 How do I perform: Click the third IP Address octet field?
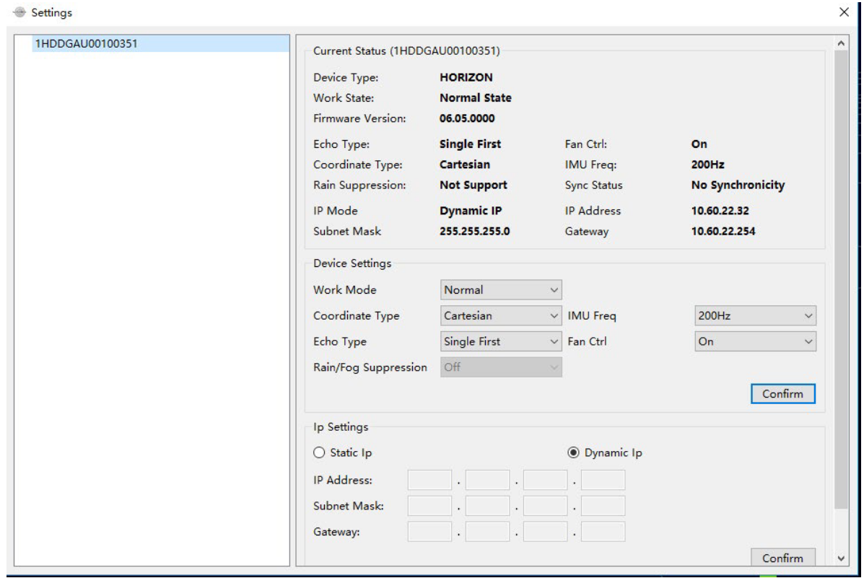(545, 480)
